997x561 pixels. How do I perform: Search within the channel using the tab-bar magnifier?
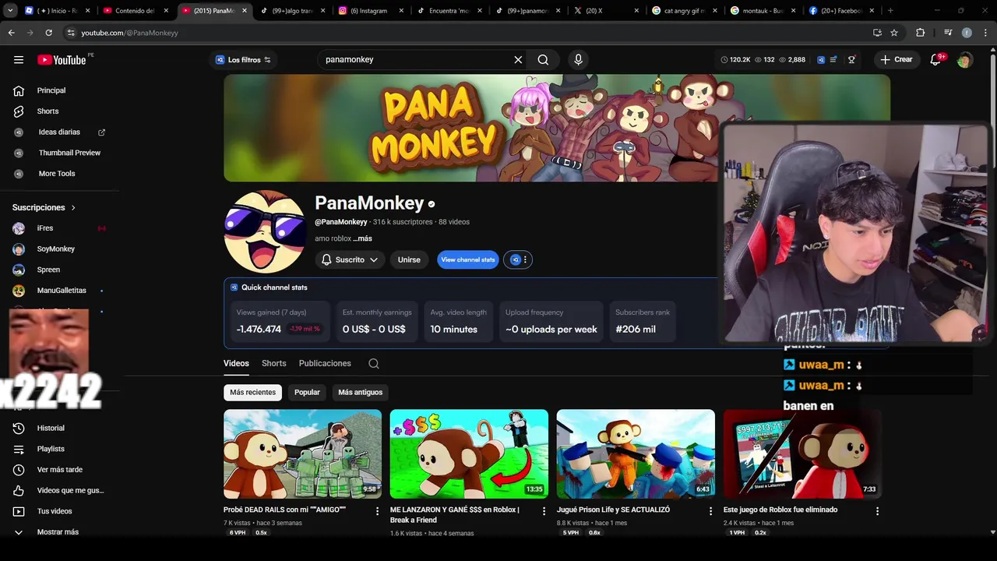pyautogui.click(x=374, y=363)
